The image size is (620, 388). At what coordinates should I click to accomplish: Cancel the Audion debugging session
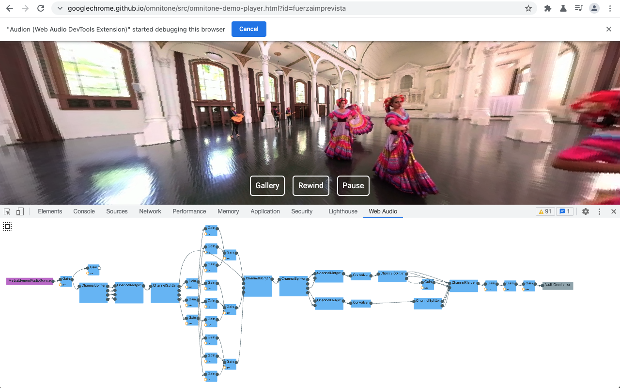(249, 29)
